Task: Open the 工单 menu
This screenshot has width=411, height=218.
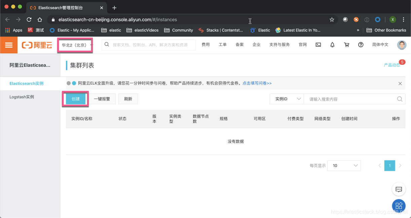Action: pyautogui.click(x=222, y=45)
